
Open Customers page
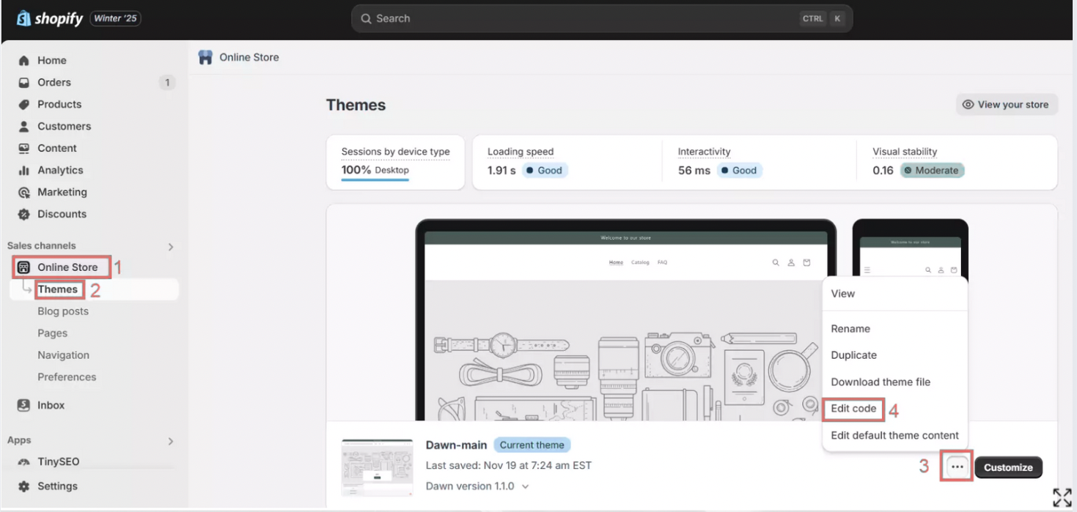pos(65,126)
